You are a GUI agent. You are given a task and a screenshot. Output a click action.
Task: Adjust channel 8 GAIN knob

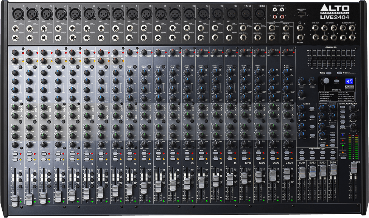tap(115, 53)
